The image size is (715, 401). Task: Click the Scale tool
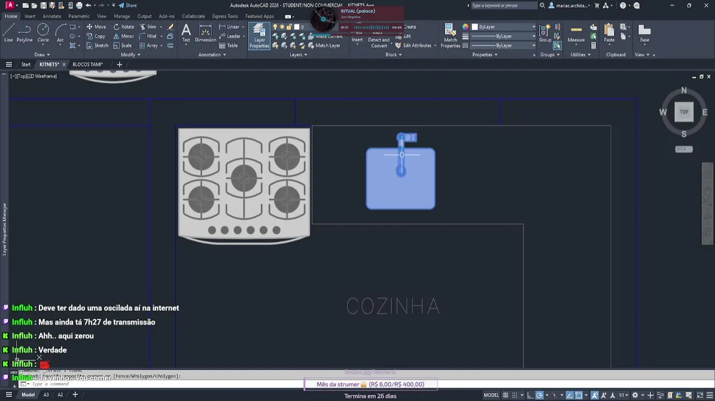pyautogui.click(x=123, y=46)
